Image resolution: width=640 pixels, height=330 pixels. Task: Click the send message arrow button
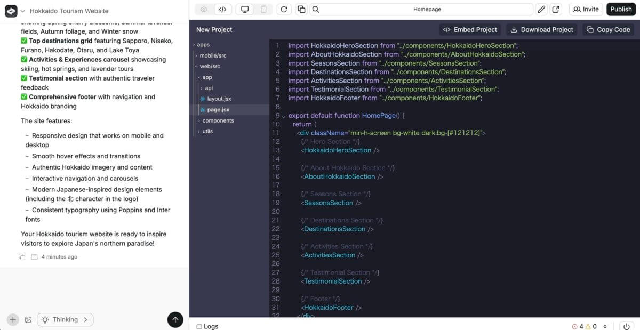coord(175,319)
